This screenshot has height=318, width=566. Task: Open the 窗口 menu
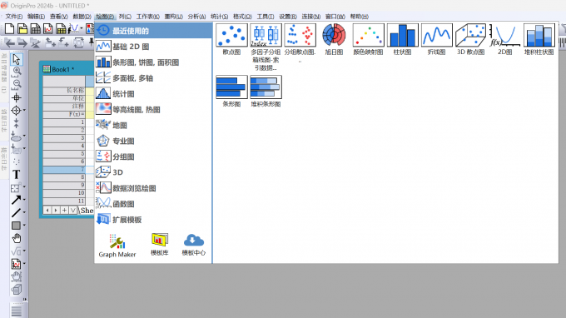point(335,17)
